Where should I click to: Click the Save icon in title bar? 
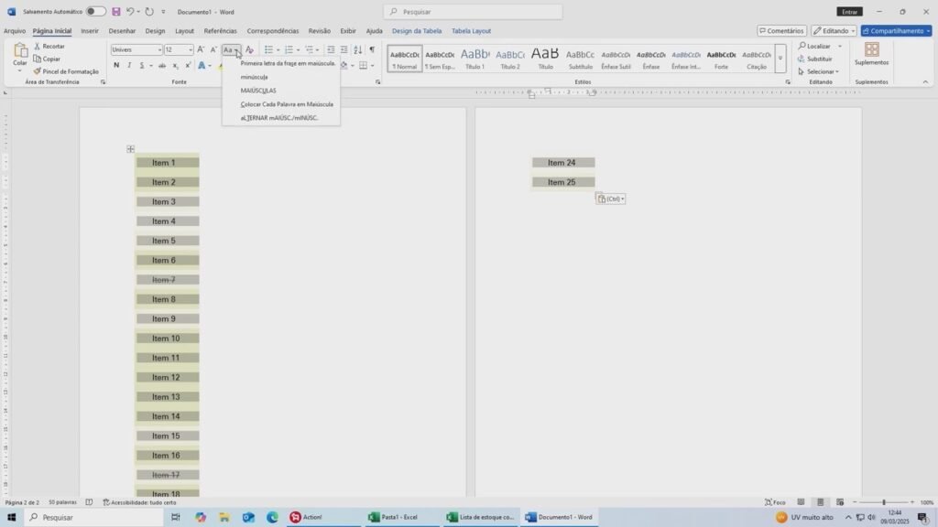click(116, 12)
